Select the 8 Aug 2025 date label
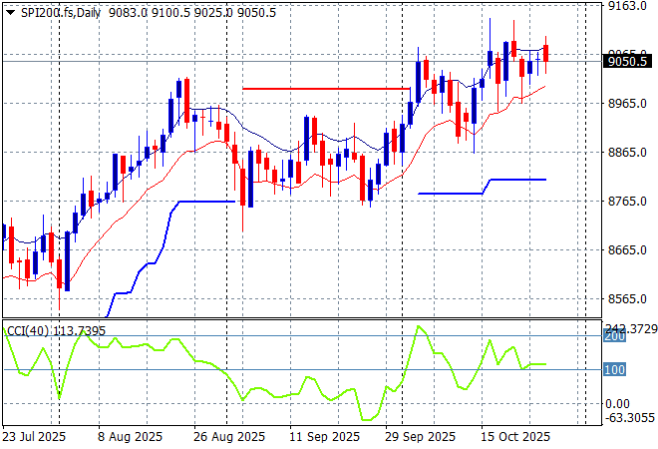Image resolution: width=658 pixels, height=449 pixels. 130,437
